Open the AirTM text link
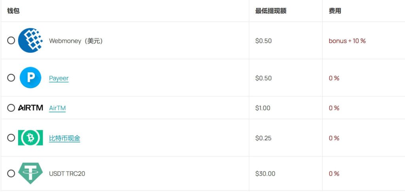This screenshot has width=405, height=192. pos(57,108)
